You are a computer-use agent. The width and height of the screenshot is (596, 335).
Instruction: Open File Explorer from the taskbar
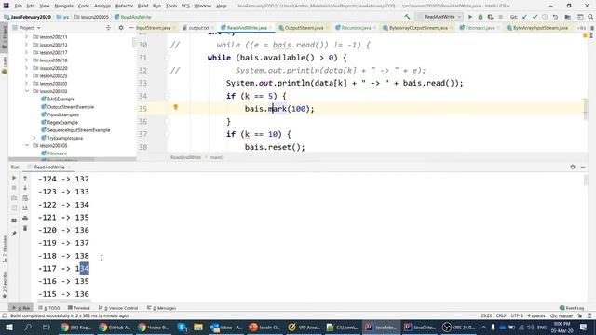198,327
